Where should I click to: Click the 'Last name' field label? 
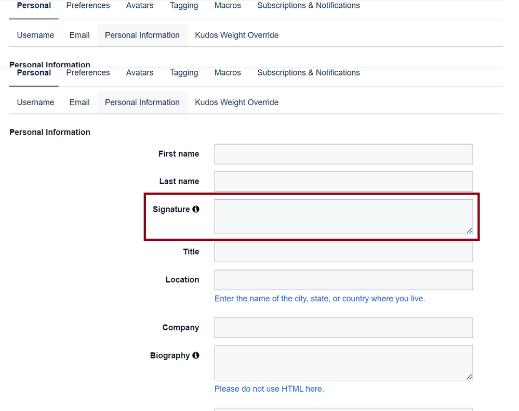point(179,181)
